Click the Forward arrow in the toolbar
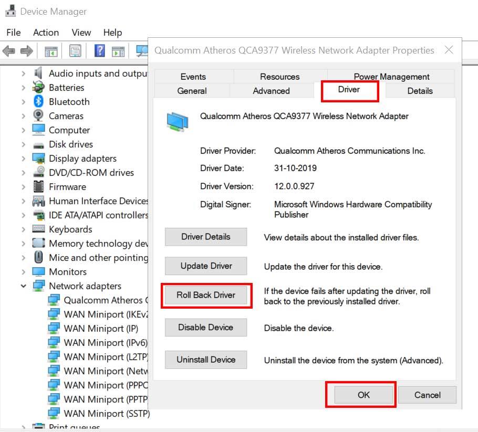This screenshot has height=432, width=478. tap(26, 51)
